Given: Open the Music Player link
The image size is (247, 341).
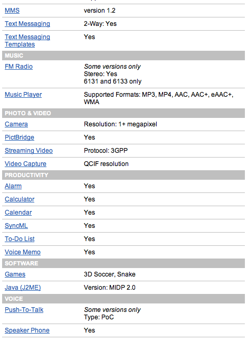Looking at the screenshot, I should 23,95.
